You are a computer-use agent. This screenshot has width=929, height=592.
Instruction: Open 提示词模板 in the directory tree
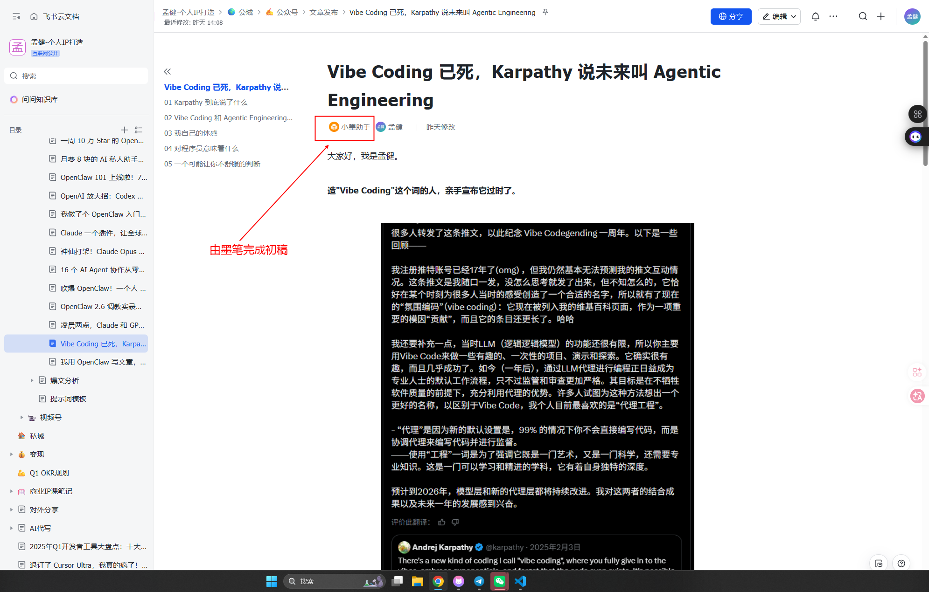(x=68, y=399)
